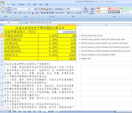Click the Increase Indent icon
The image size is (132, 113).
tap(53, 13)
